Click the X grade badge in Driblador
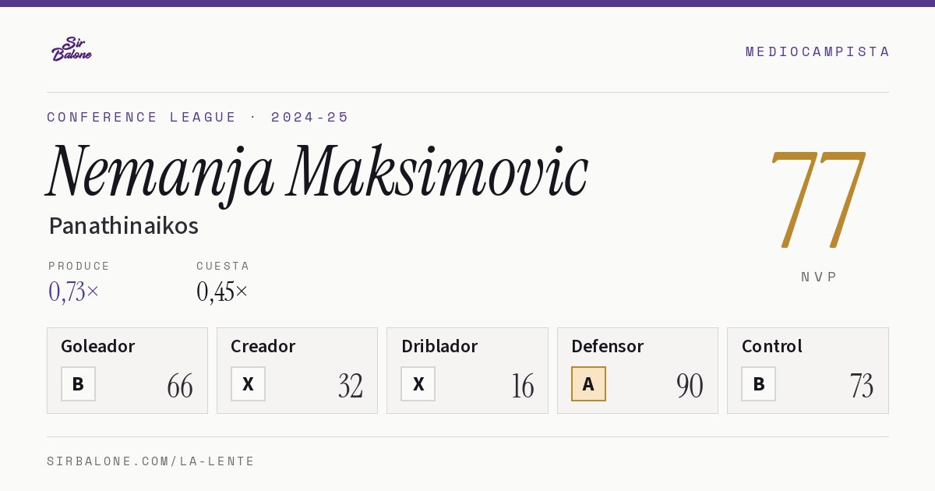This screenshot has width=935, height=491. [x=418, y=383]
